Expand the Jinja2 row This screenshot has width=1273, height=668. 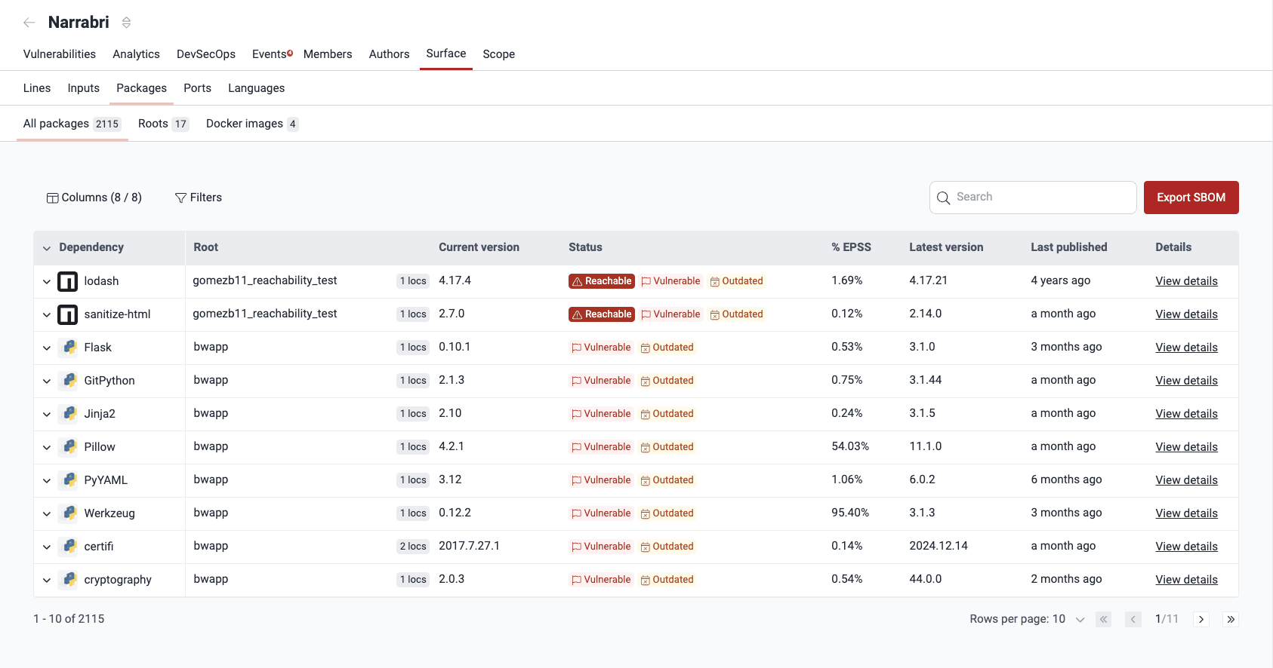coord(47,415)
